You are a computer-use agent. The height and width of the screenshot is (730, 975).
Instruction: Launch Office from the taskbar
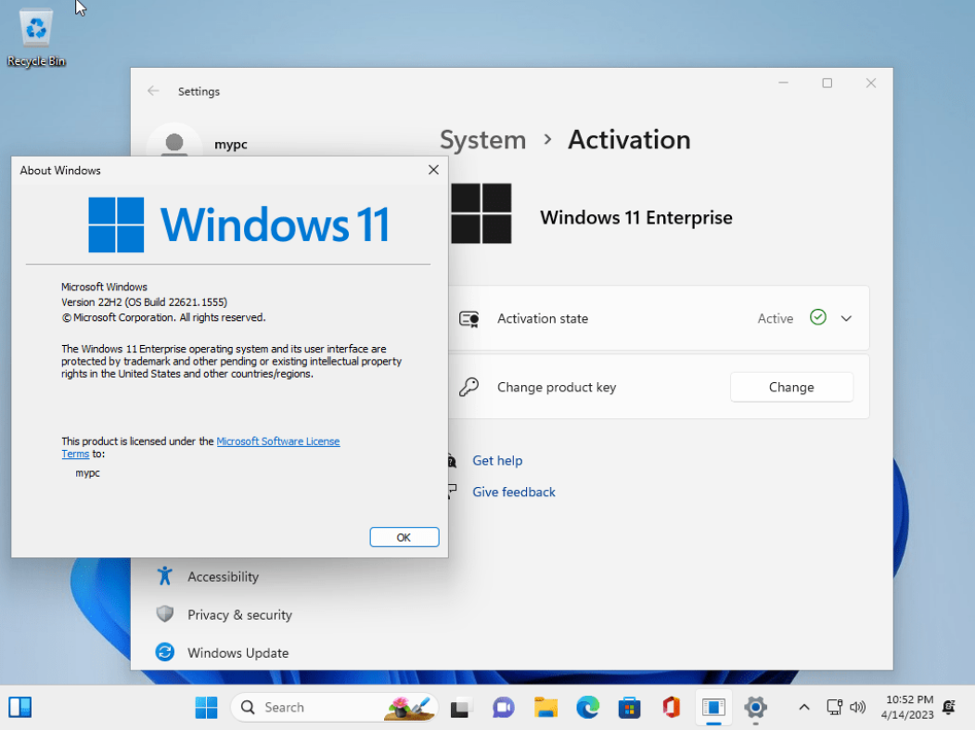coord(672,708)
